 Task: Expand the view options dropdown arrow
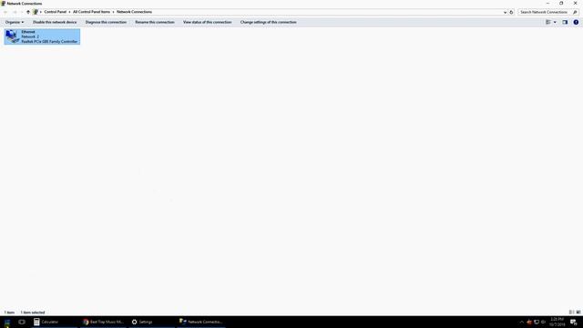coord(555,22)
